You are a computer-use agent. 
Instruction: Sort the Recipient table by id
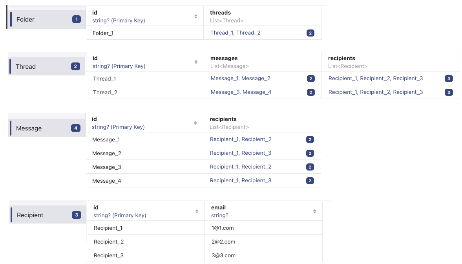[196, 211]
